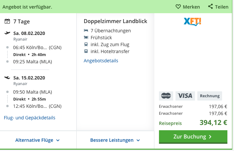Viewport: 234px width, 151px height.
Task: Click the departing plane icon for 08.02.2020
Action: [x=7, y=33]
